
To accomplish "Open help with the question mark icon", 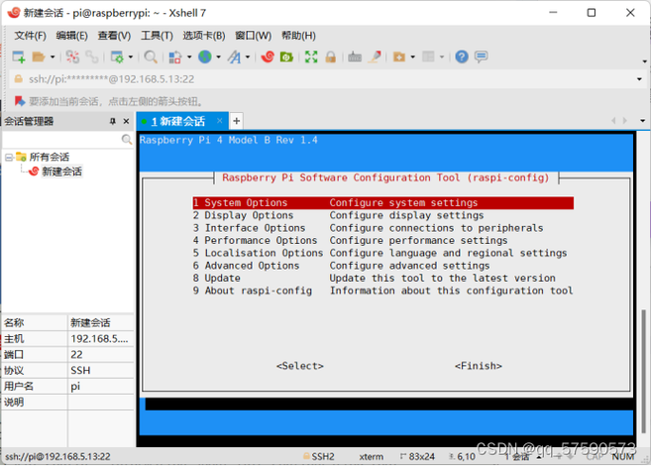I will point(462,57).
